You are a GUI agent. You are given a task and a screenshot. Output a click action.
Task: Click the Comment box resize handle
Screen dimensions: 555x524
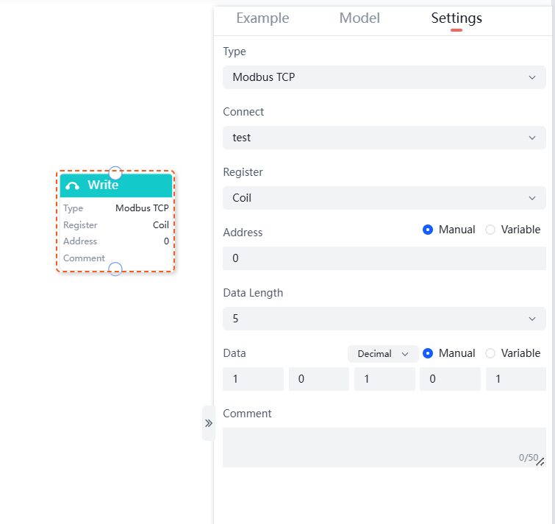(x=540, y=462)
